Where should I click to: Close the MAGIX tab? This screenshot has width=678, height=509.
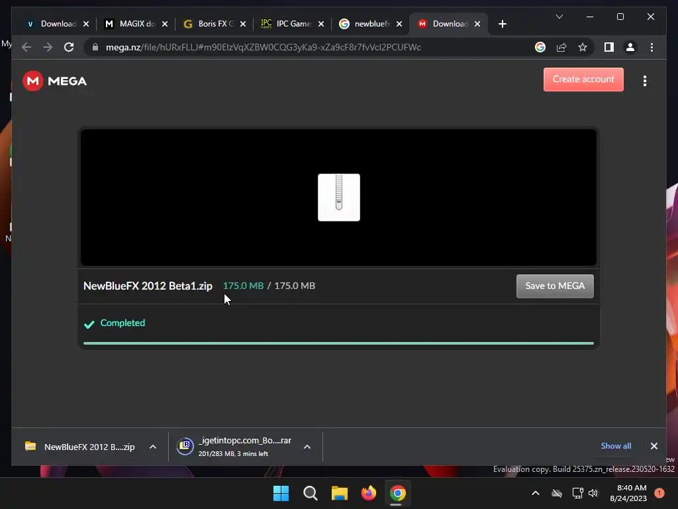tap(165, 24)
